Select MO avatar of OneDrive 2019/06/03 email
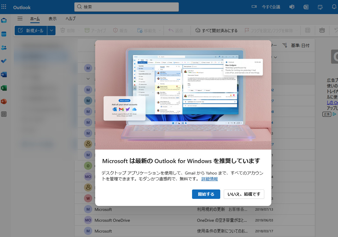This screenshot has height=237, width=338. [88, 220]
